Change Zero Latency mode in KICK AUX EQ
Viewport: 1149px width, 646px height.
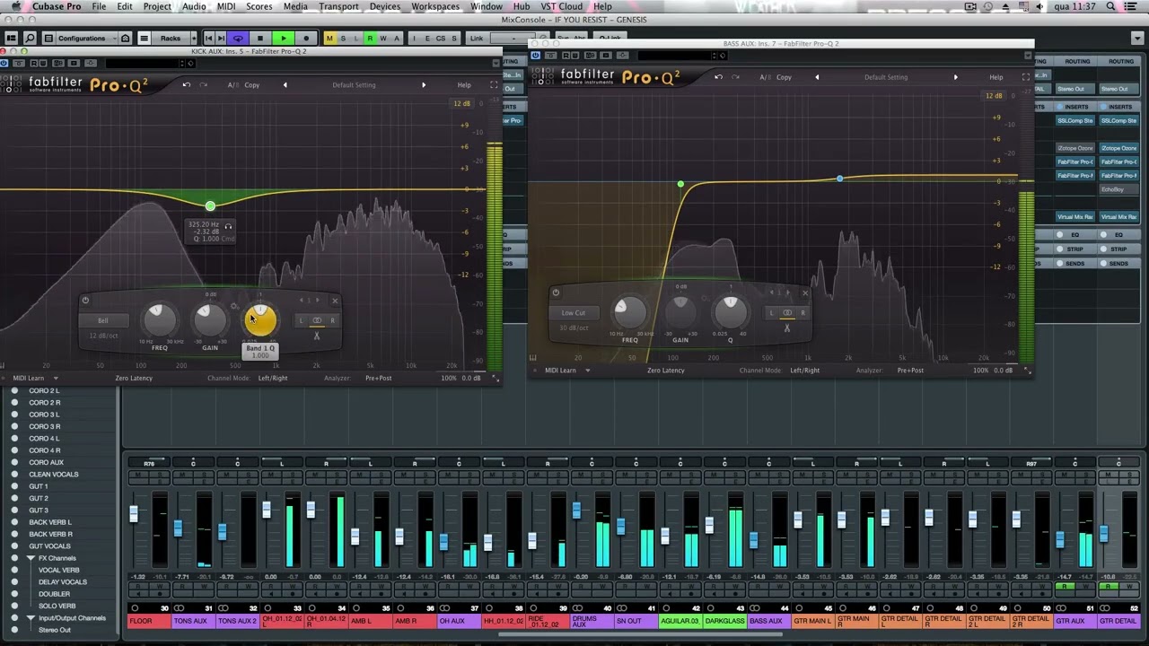pyautogui.click(x=134, y=378)
